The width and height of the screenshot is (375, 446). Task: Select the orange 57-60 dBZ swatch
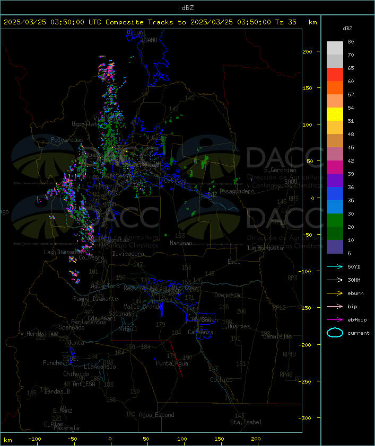(x=335, y=87)
